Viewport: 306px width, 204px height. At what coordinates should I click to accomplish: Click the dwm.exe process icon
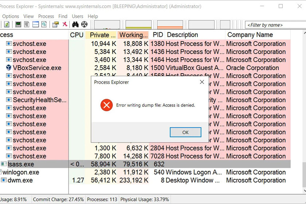(4, 180)
